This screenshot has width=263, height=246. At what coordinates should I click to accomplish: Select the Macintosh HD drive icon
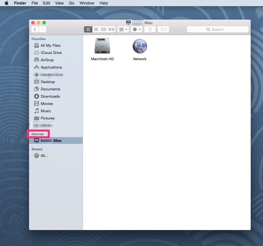tap(102, 46)
